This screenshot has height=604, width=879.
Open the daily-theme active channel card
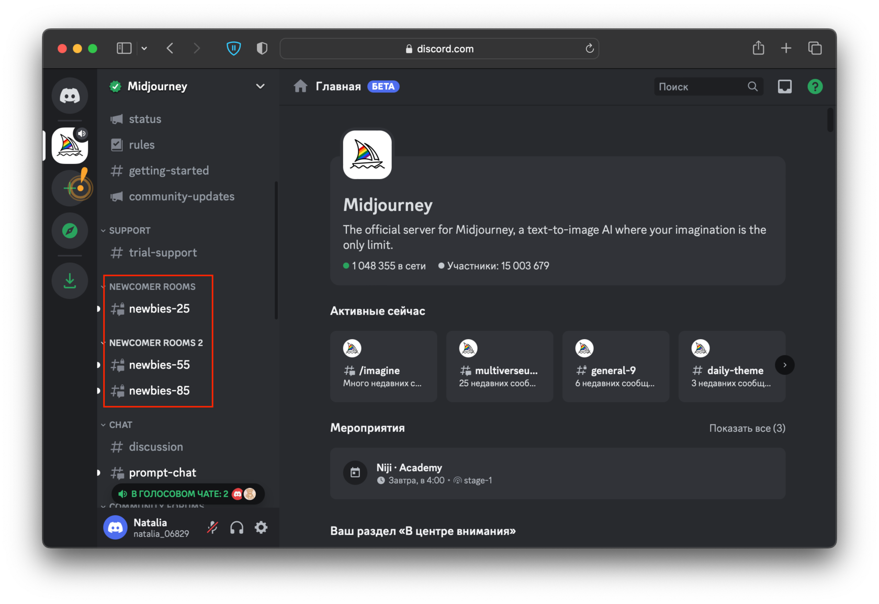click(732, 366)
